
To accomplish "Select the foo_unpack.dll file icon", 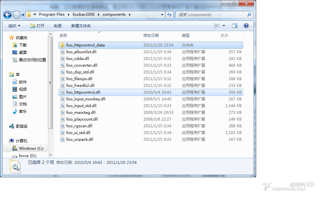I will pos(62,139).
